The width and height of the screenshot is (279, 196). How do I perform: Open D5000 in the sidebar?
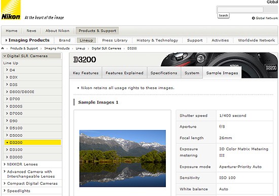click(32, 135)
